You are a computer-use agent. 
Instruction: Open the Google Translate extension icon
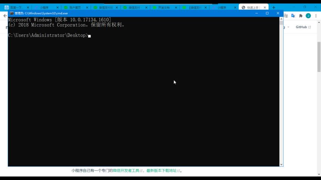(293, 16)
